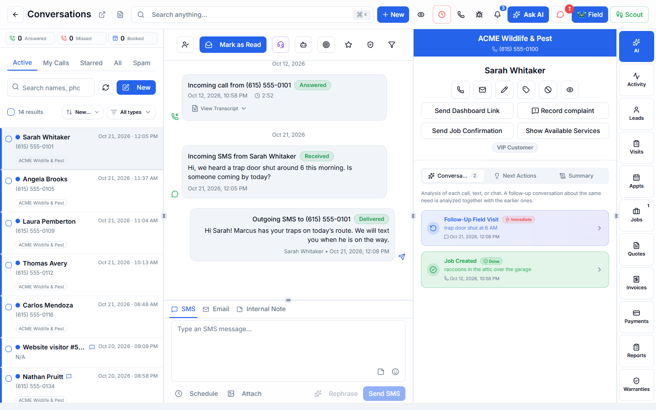The height and width of the screenshot is (410, 656).
Task: Open the Ask AI assistant
Action: 528,15
